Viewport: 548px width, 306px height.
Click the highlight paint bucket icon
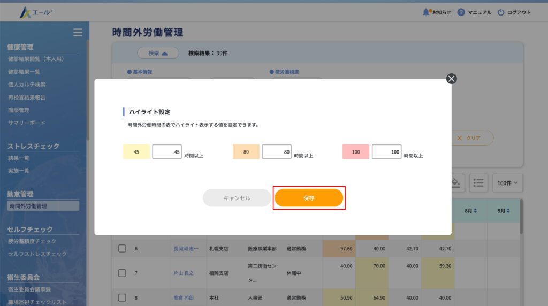tap(454, 182)
